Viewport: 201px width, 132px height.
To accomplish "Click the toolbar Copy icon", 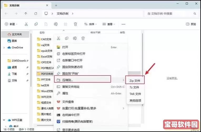I will tap(36, 24).
